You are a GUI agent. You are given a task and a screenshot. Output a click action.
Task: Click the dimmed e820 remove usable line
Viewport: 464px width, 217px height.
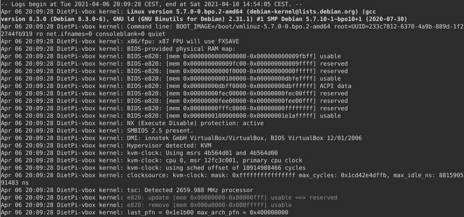[x=146, y=205]
